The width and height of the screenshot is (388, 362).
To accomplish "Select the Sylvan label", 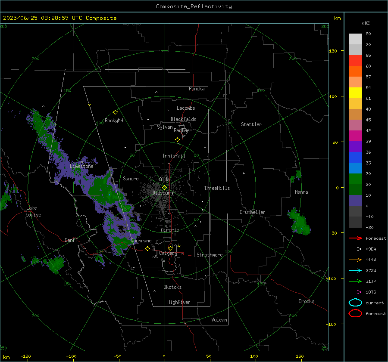I will point(165,127).
